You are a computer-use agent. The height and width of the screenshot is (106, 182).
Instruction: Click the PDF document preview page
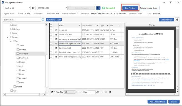coord(151,60)
